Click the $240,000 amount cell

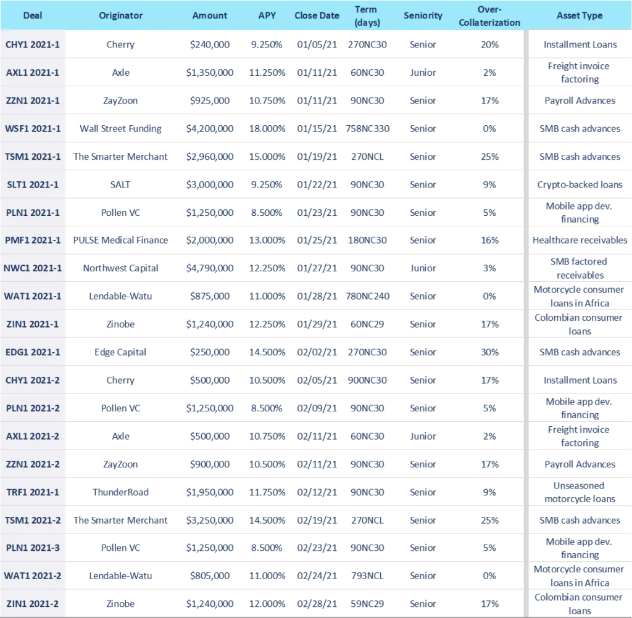(210, 44)
